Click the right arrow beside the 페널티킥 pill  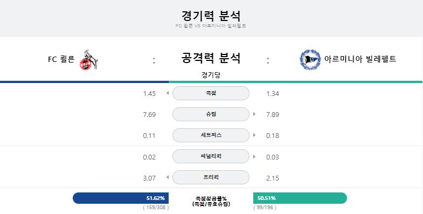pyautogui.click(x=254, y=156)
